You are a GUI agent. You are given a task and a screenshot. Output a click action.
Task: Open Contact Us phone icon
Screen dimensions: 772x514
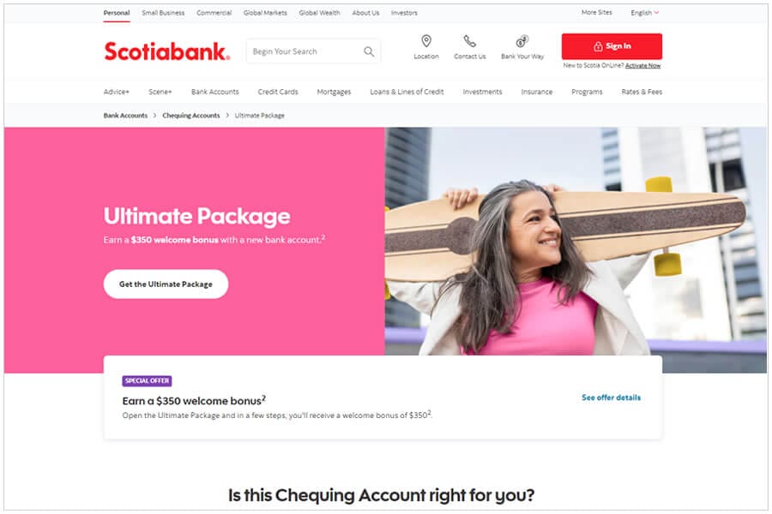coord(470,41)
